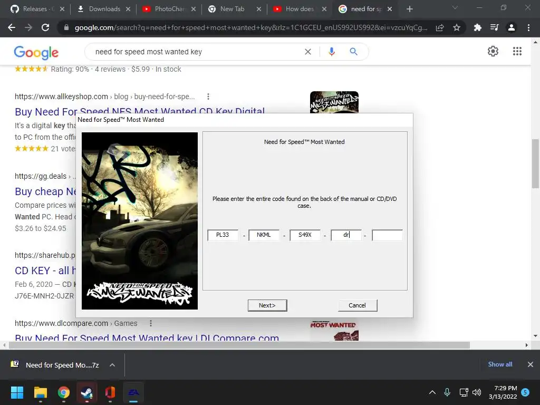The width and height of the screenshot is (540, 405).
Task: Start voice search with the microphone
Action: (331, 52)
